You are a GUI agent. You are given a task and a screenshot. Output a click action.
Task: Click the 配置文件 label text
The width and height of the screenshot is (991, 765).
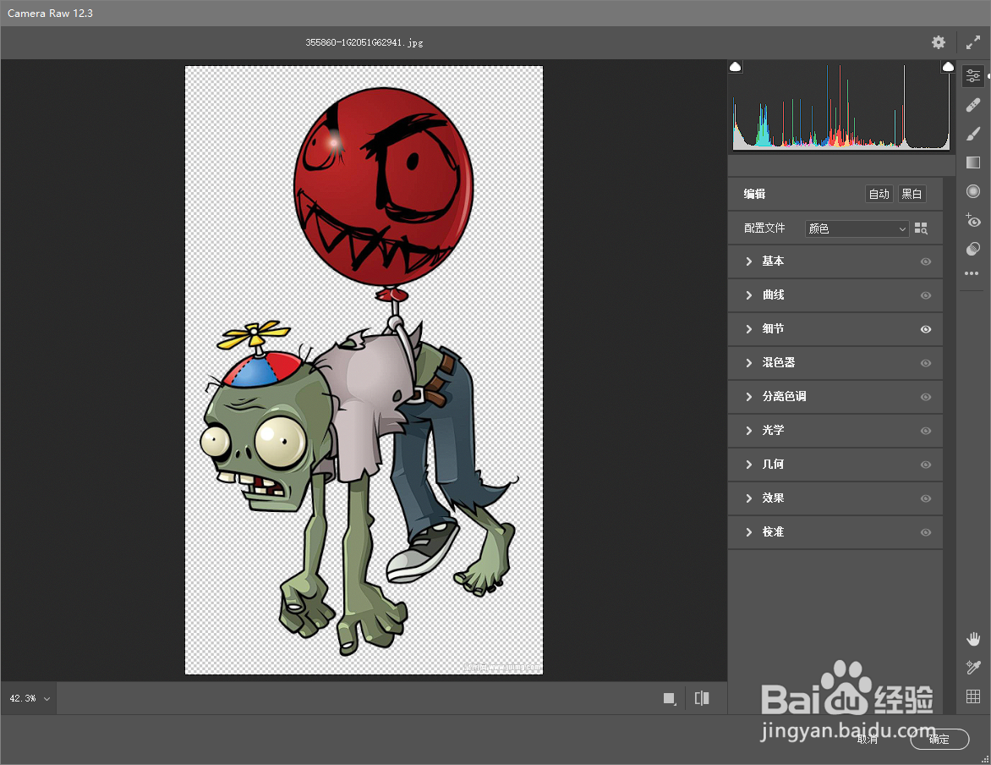coord(764,228)
